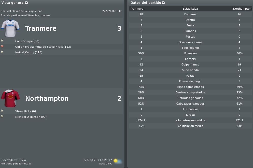The width and height of the screenshot is (253, 168).
Task: Click the Final del Playoff competition name
Action: [x=21, y=11]
